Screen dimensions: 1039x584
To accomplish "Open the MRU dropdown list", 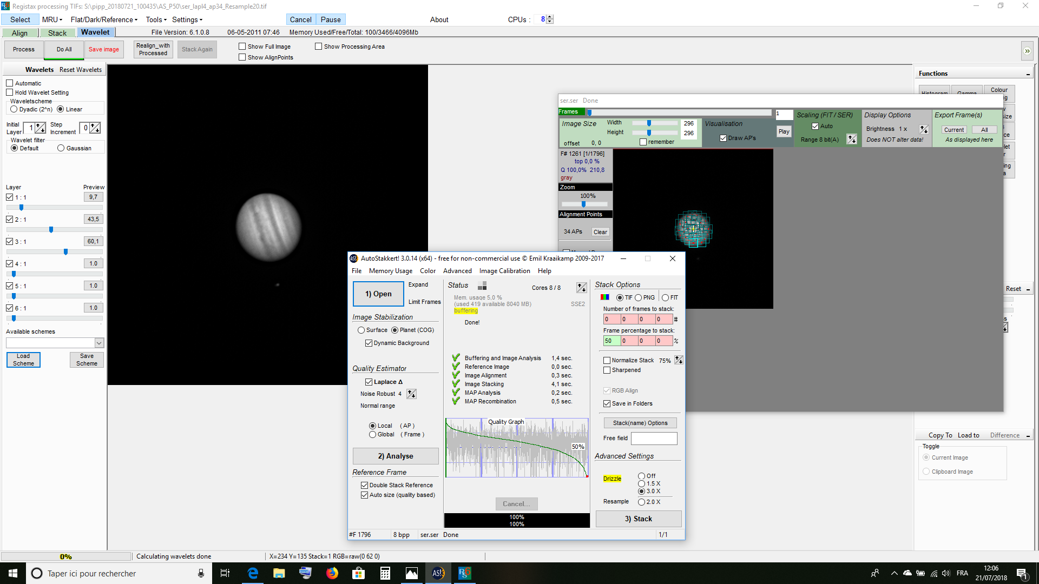I will pos(52,19).
